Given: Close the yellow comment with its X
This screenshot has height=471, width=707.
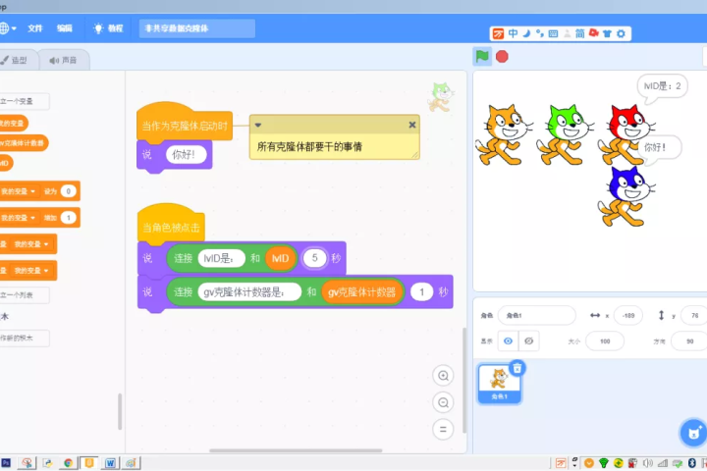Looking at the screenshot, I should 412,125.
